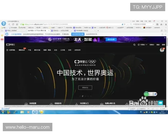The width and height of the screenshot is (168, 134).
Task: Open the 安全 nav item
Action: [x=56, y=50]
